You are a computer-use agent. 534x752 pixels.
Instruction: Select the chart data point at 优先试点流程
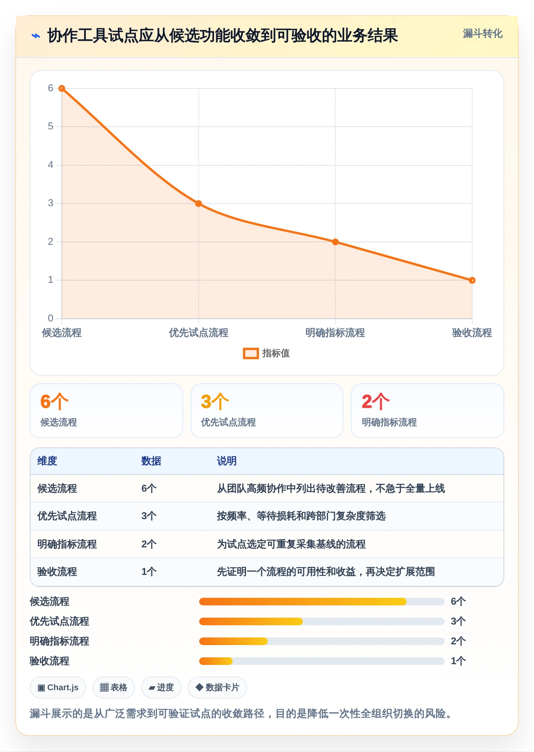(x=198, y=203)
